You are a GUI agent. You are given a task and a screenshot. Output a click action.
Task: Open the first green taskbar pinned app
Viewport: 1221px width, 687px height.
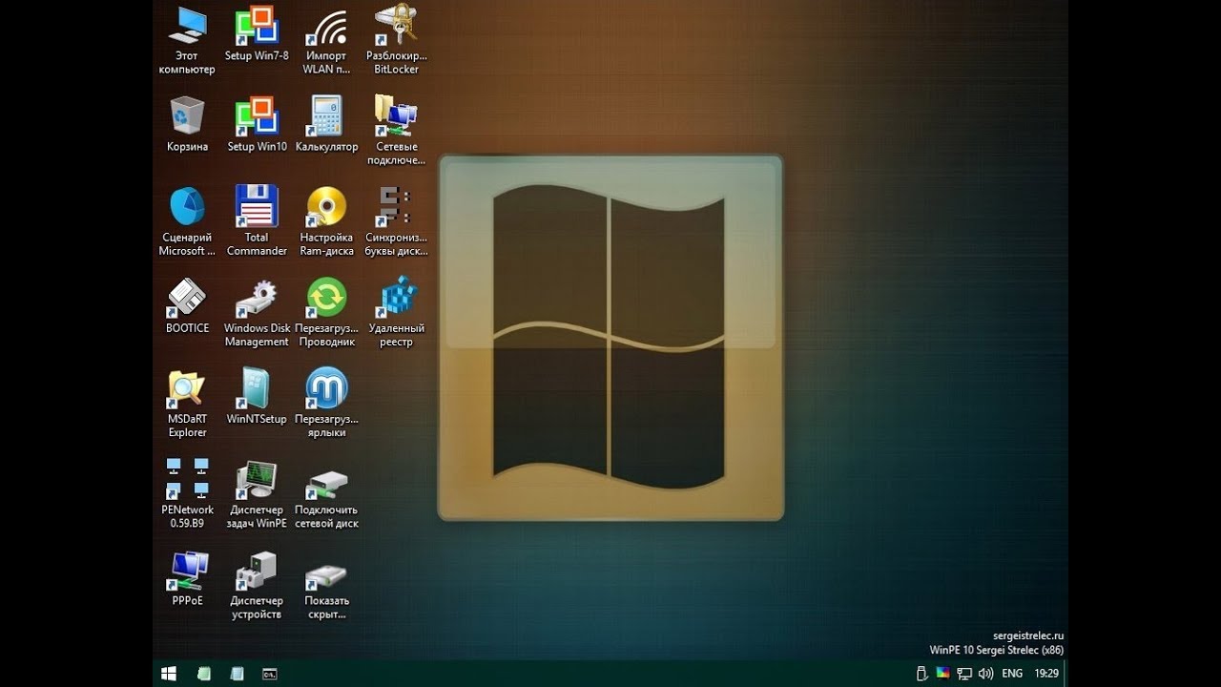pyautogui.click(x=203, y=674)
